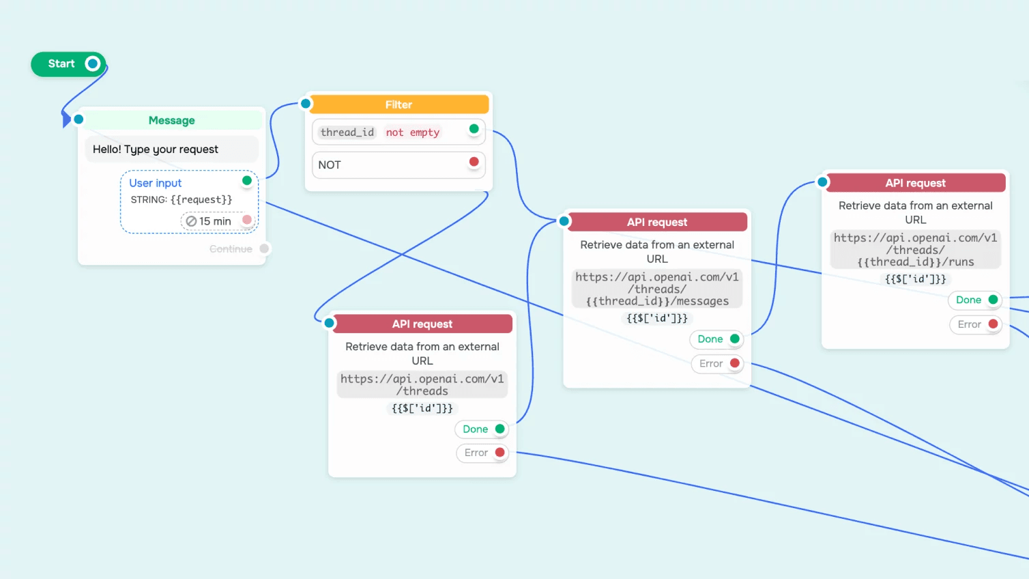Click Done button in messages API block
This screenshot has height=579, width=1029.
716,339
